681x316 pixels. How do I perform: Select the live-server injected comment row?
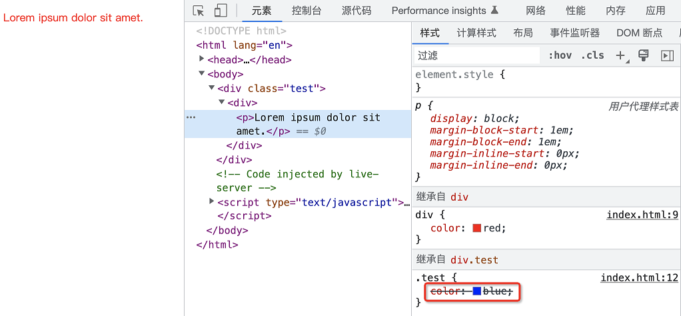coord(298,181)
